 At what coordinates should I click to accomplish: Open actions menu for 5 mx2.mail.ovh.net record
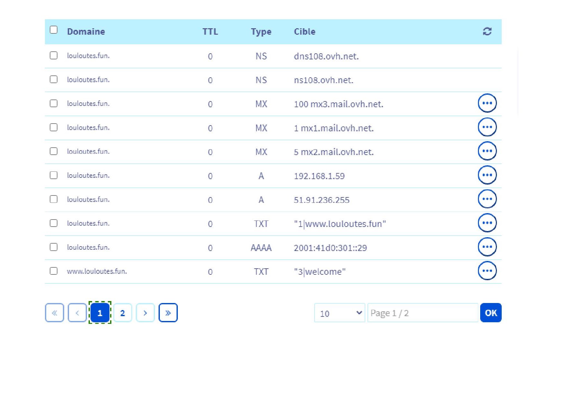click(487, 151)
